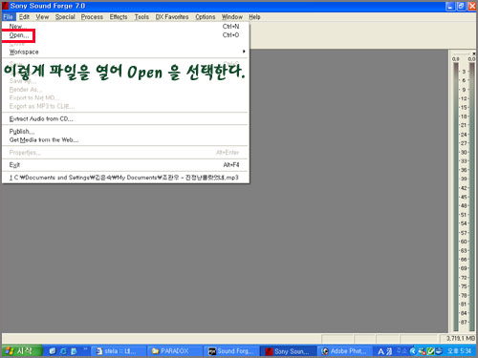Open the Process menu
The image size is (478, 358).
click(92, 17)
